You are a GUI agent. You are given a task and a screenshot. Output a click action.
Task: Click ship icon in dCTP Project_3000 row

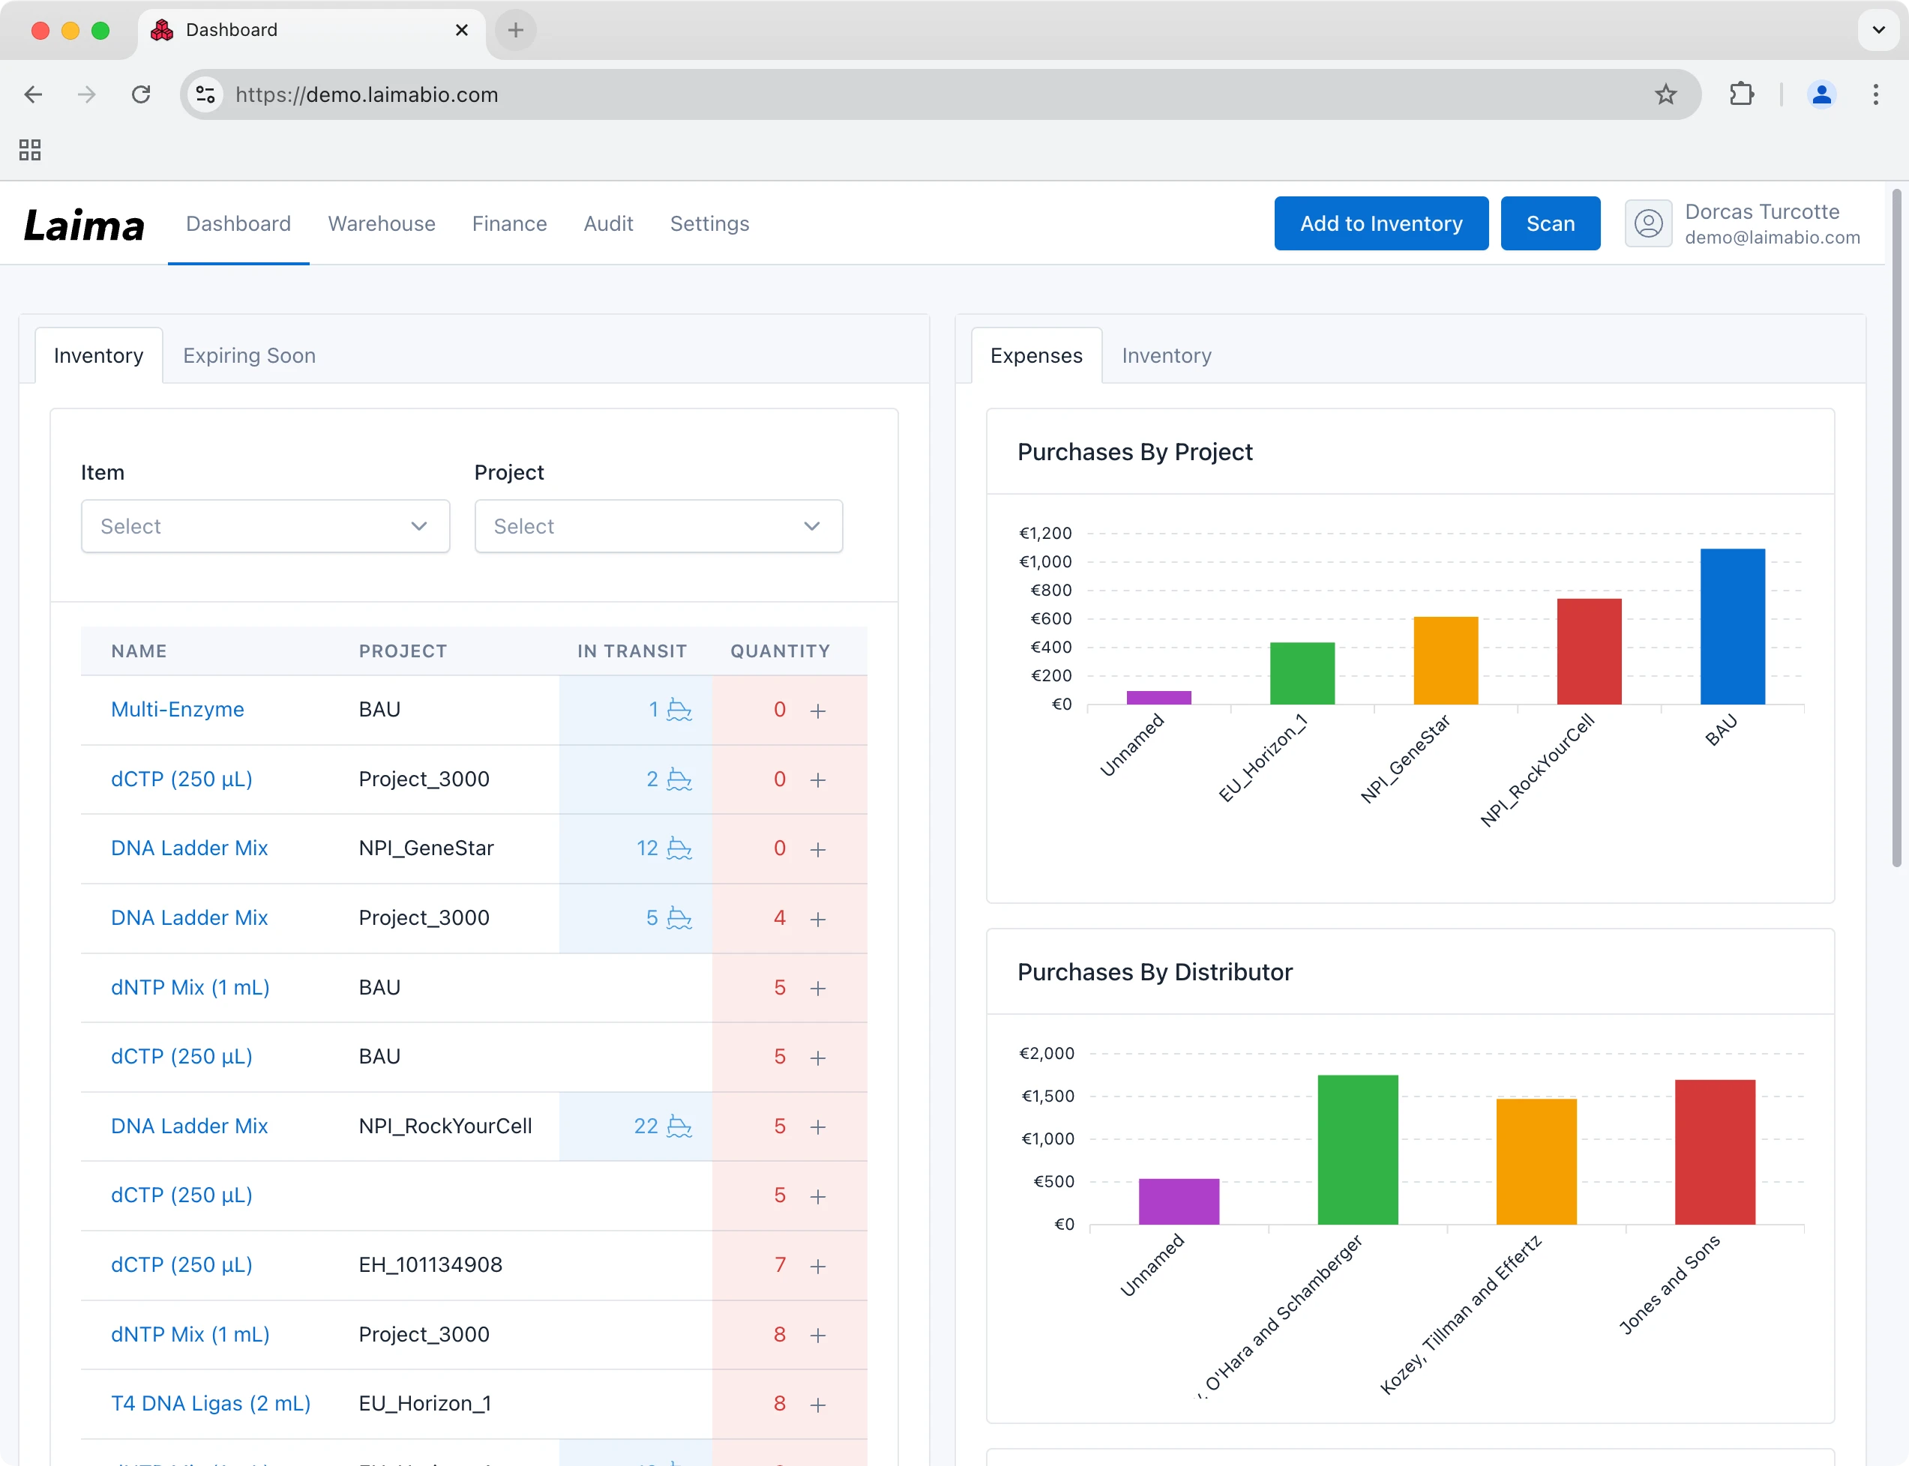679,779
